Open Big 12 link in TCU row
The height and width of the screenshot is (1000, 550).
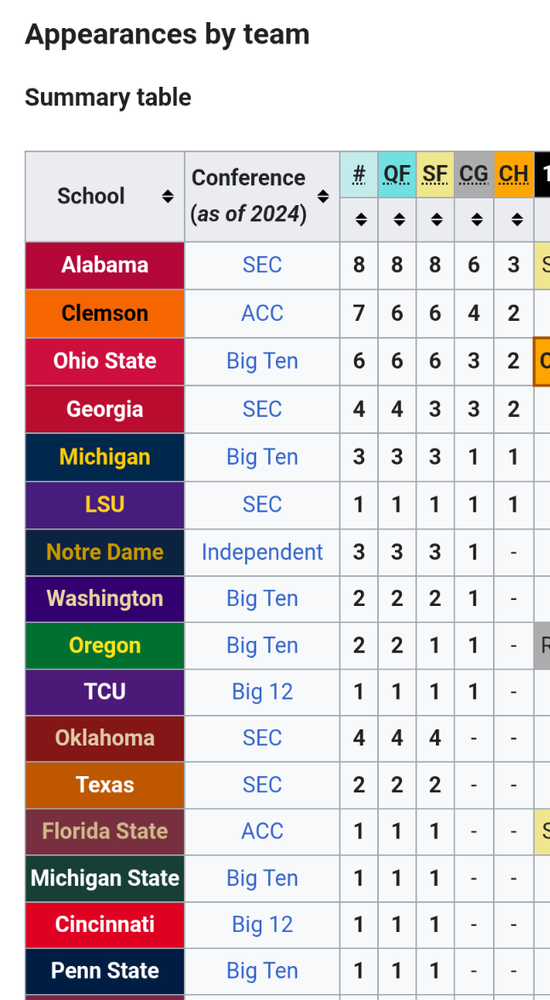pyautogui.click(x=262, y=692)
